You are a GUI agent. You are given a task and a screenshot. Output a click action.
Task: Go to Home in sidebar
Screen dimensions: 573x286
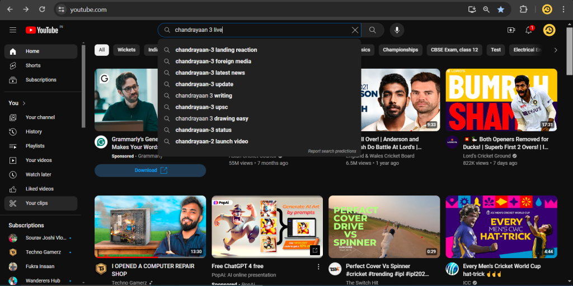click(x=40, y=51)
